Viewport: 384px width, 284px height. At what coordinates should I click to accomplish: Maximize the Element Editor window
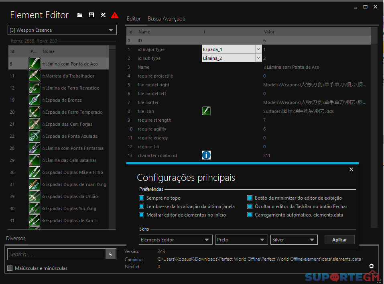tap(365, 6)
